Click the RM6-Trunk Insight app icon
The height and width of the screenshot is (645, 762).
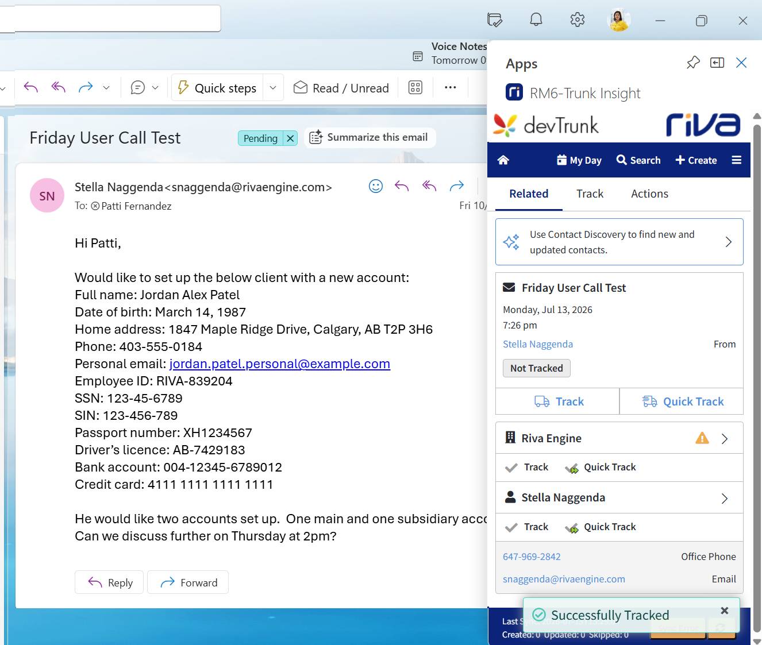pyautogui.click(x=514, y=92)
